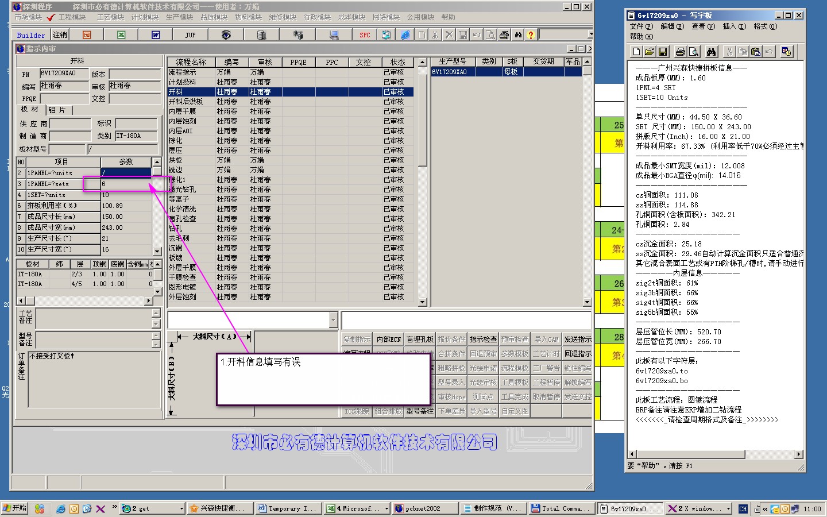
Task: Click the Excel icon in main toolbar
Action: [121, 35]
